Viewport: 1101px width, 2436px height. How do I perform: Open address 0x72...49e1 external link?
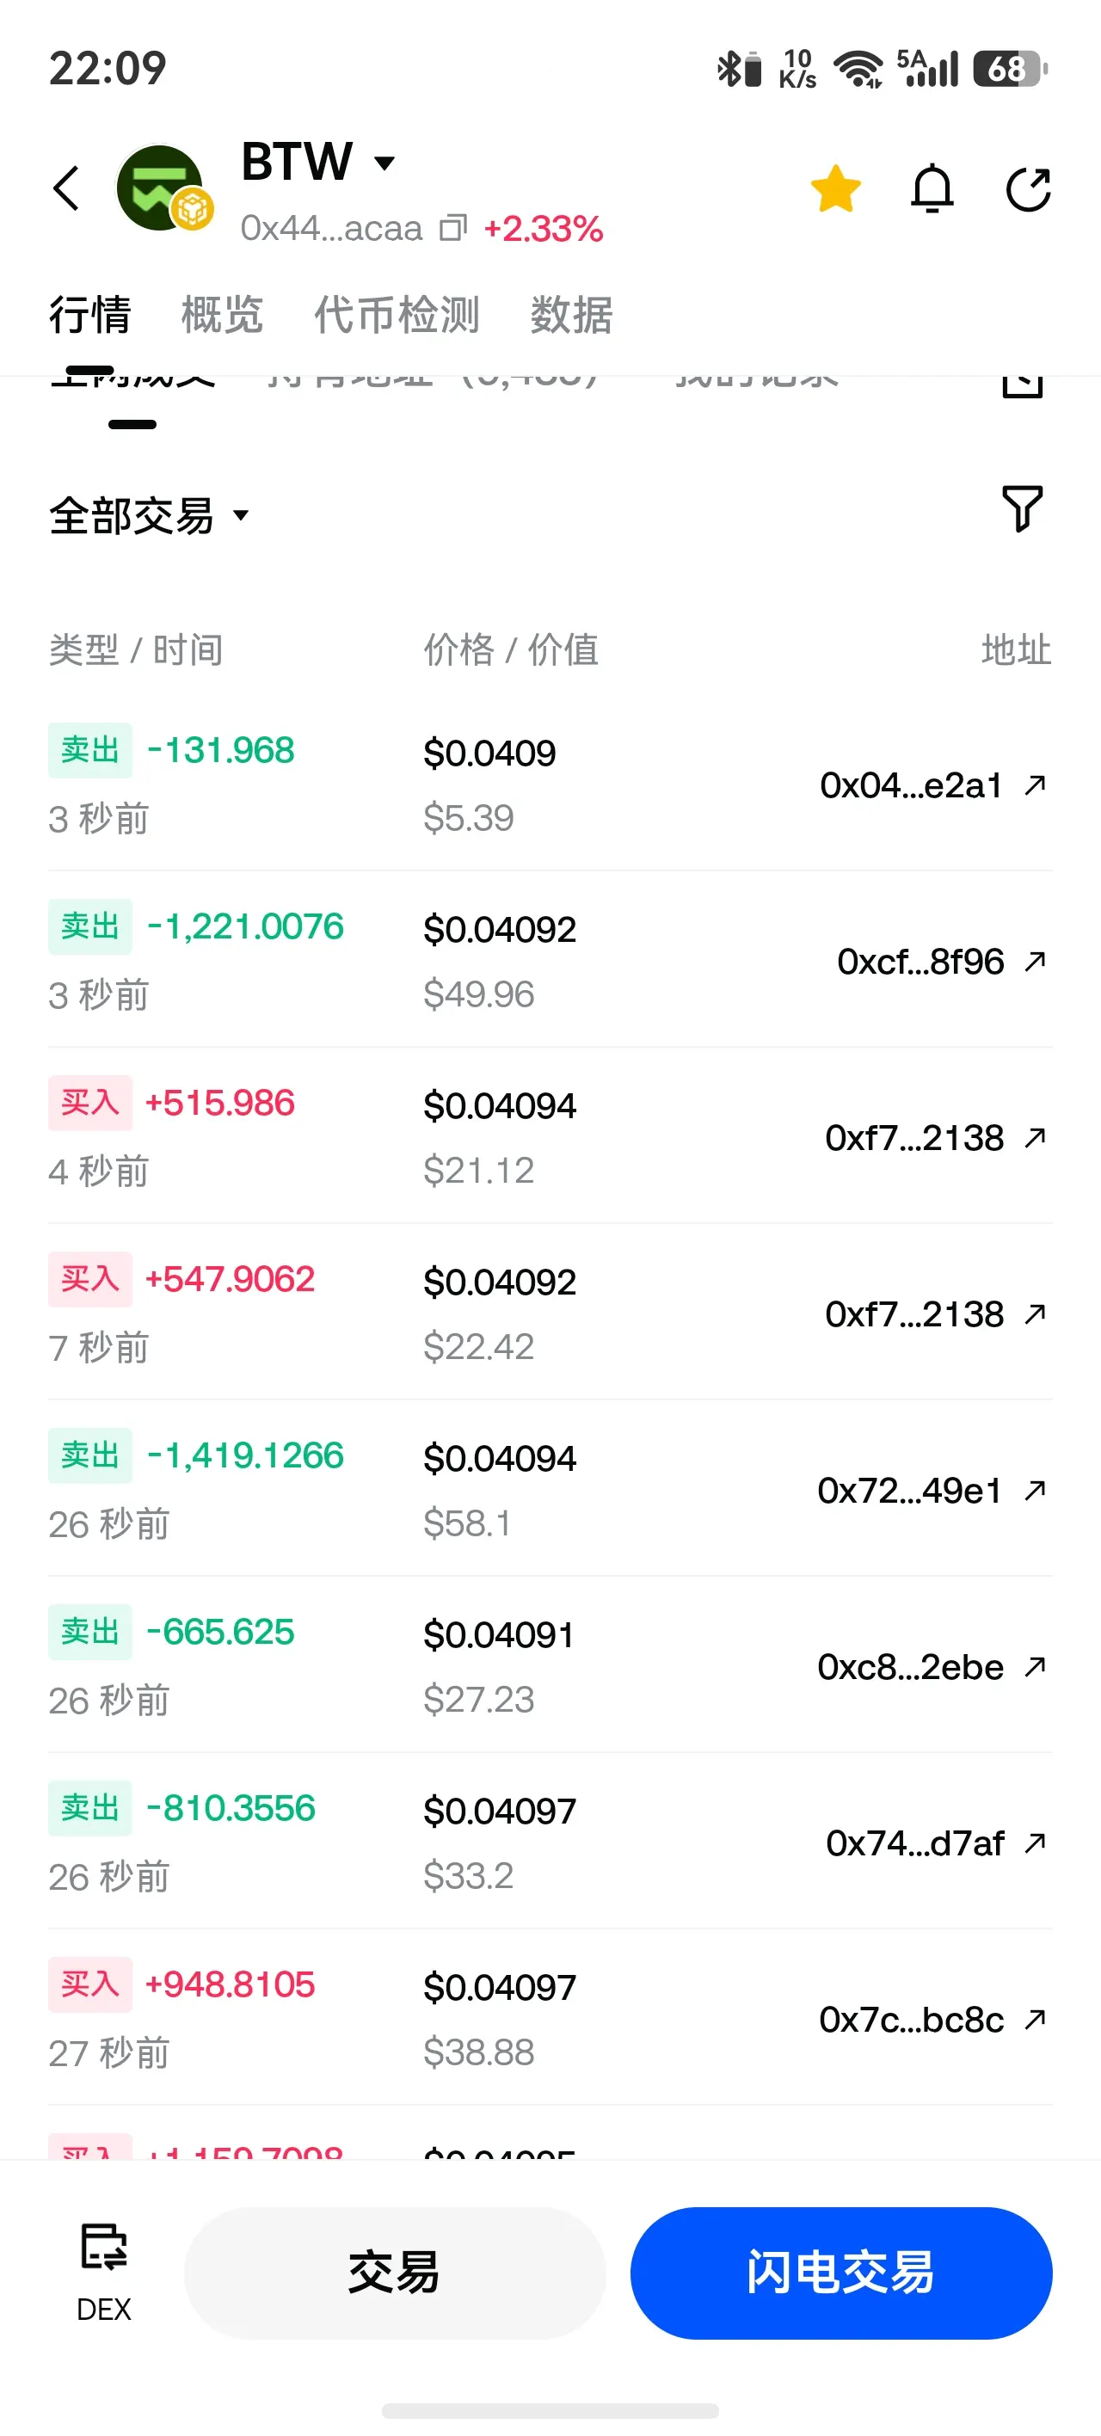pos(1036,1490)
